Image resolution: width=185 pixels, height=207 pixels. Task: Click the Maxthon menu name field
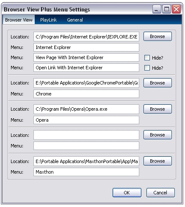click(x=86, y=172)
